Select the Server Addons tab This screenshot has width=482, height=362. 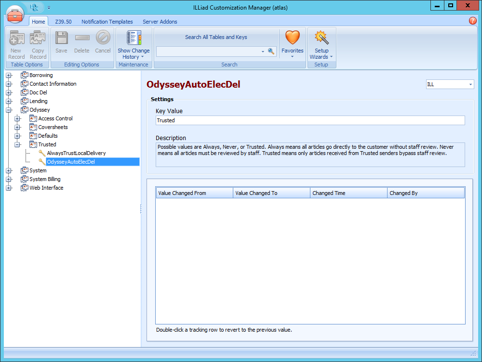pos(160,22)
